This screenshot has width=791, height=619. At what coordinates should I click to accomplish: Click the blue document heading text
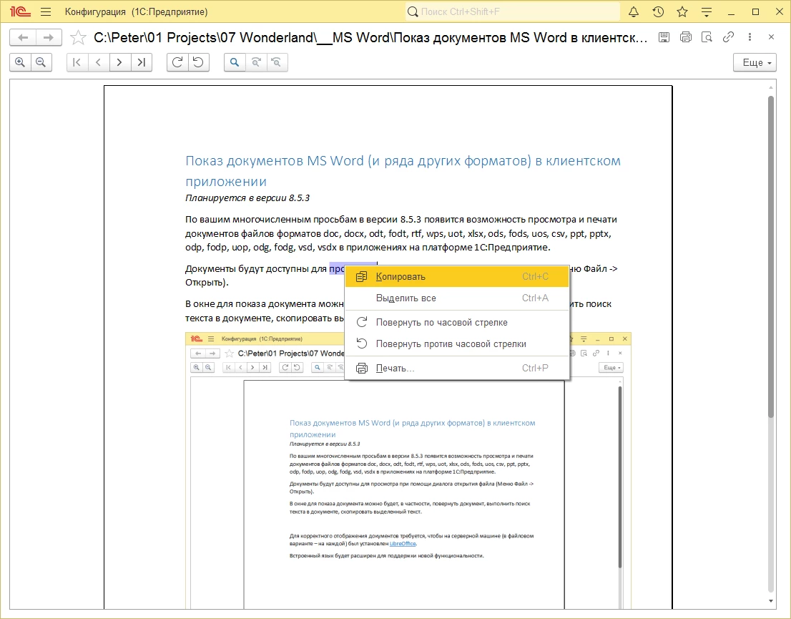pyautogui.click(x=403, y=170)
